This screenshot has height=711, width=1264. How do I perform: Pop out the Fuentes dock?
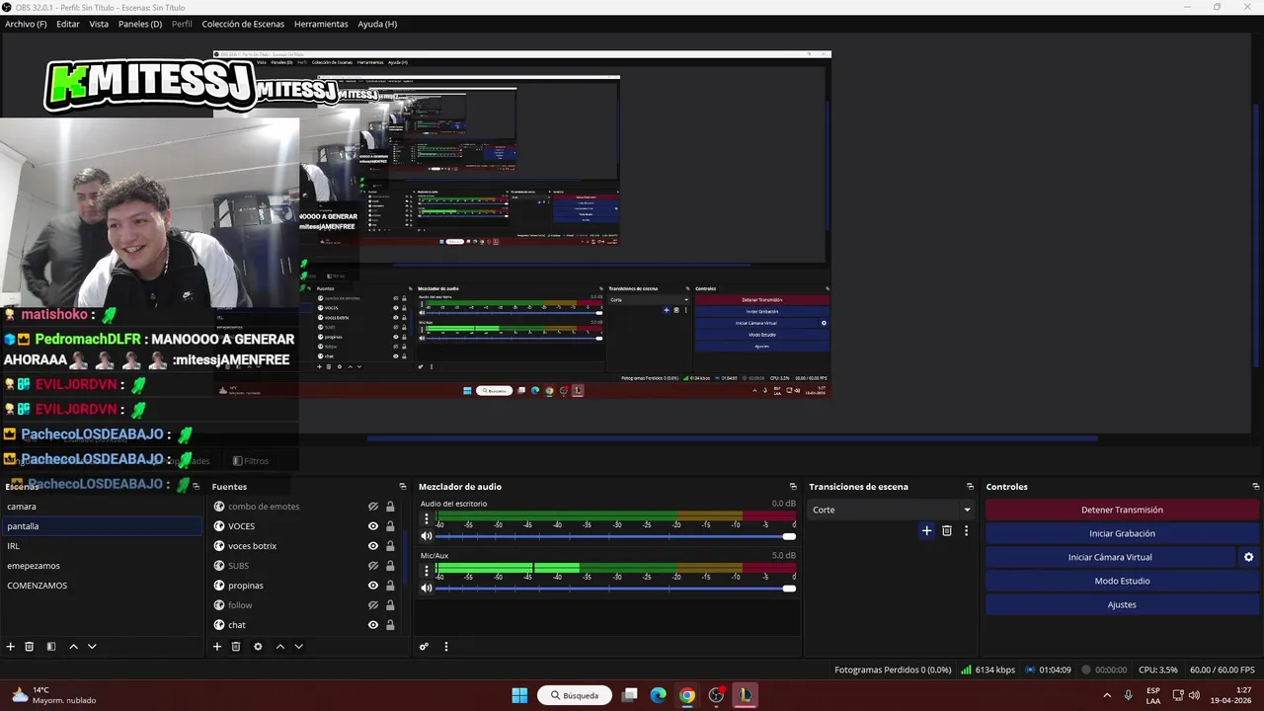[402, 487]
